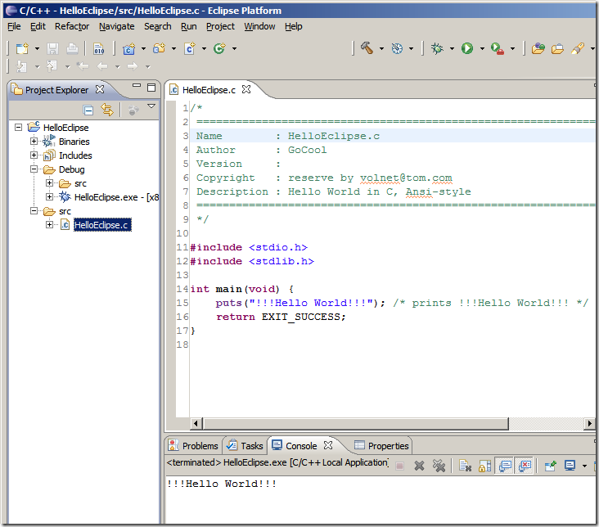Open Project Explorer view menu triangle
Screen dimensions: 599x527
tap(151, 106)
